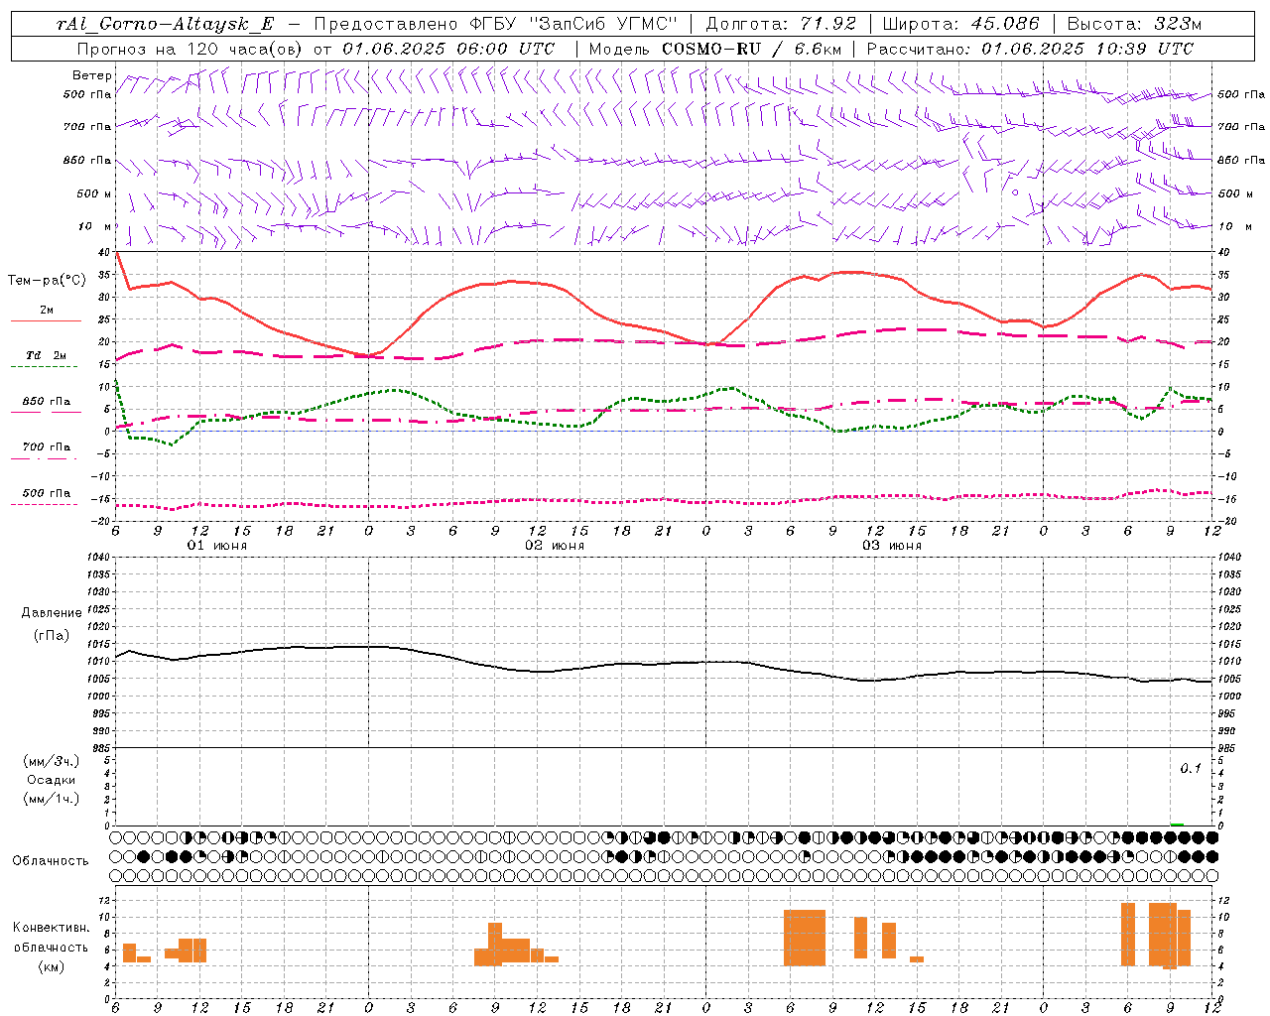Click the 03 июня date label
The image size is (1270, 1016).
tap(892, 546)
